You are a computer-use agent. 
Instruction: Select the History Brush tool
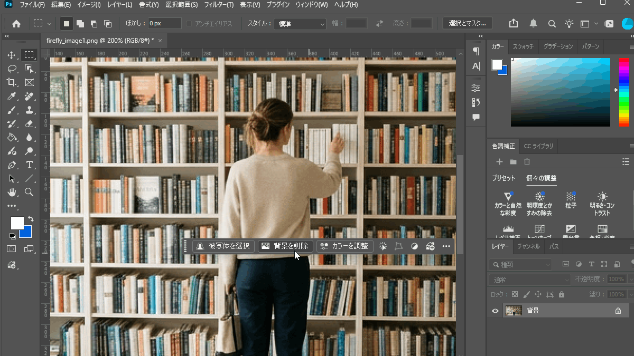(x=11, y=123)
